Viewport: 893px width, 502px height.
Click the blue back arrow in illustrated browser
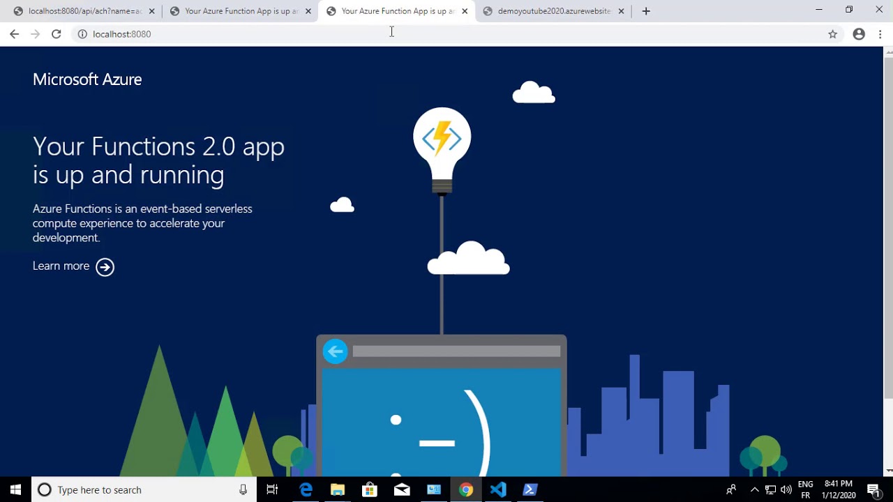336,351
